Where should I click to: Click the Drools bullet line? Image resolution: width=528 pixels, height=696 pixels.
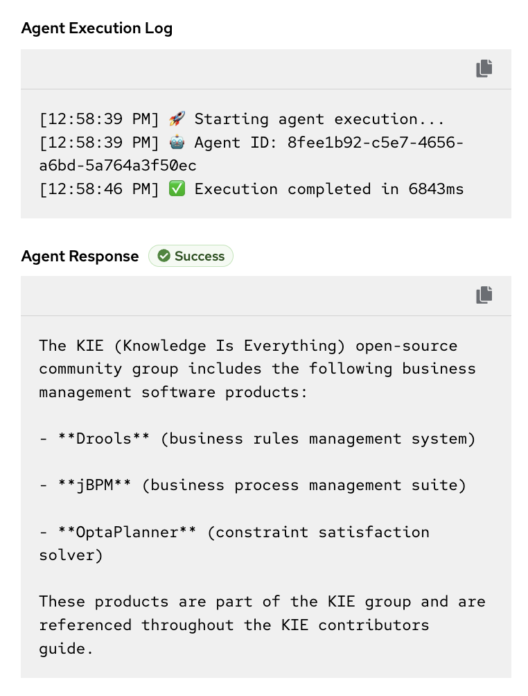tap(257, 439)
